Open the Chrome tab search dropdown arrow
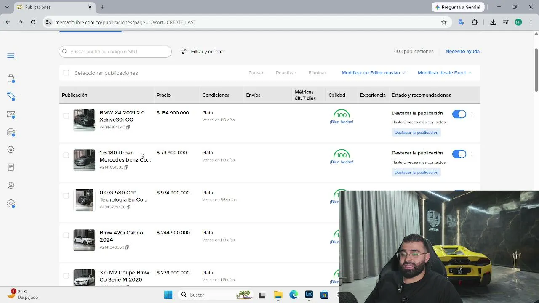 tap(7, 7)
